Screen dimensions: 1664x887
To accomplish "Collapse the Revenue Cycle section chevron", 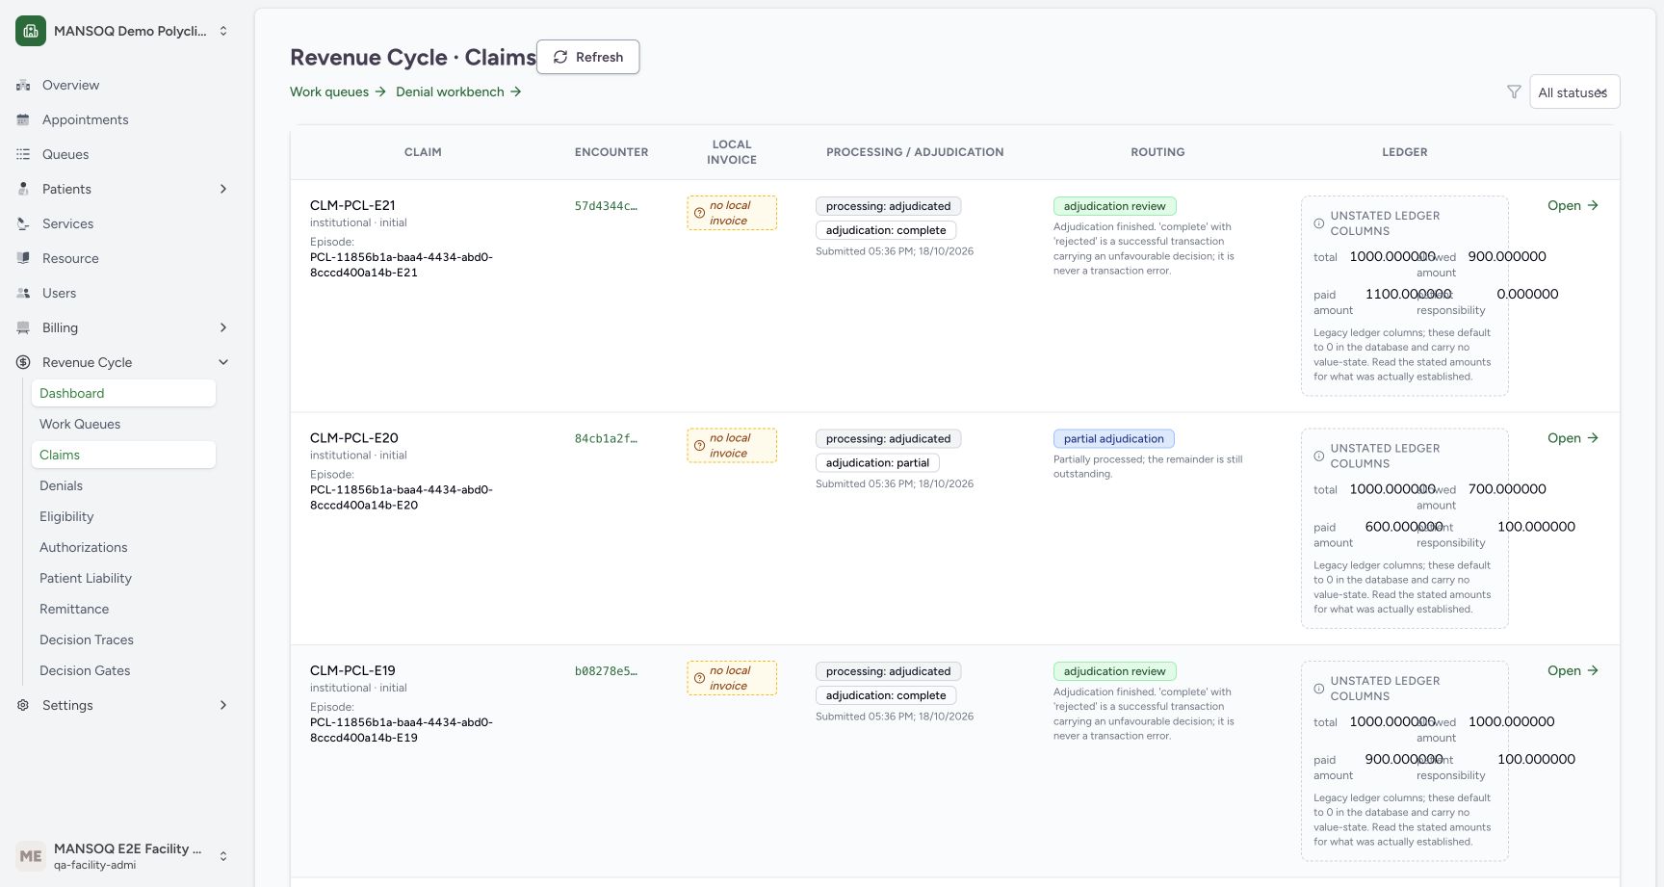I will [x=223, y=363].
